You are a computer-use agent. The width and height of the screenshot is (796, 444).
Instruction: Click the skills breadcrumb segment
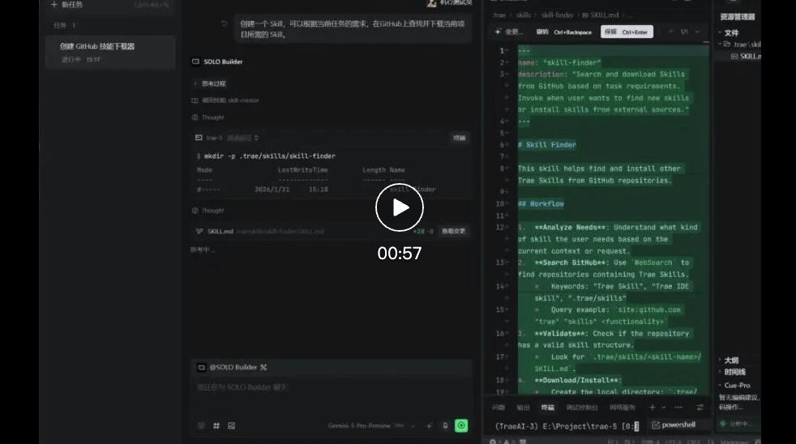(x=524, y=15)
